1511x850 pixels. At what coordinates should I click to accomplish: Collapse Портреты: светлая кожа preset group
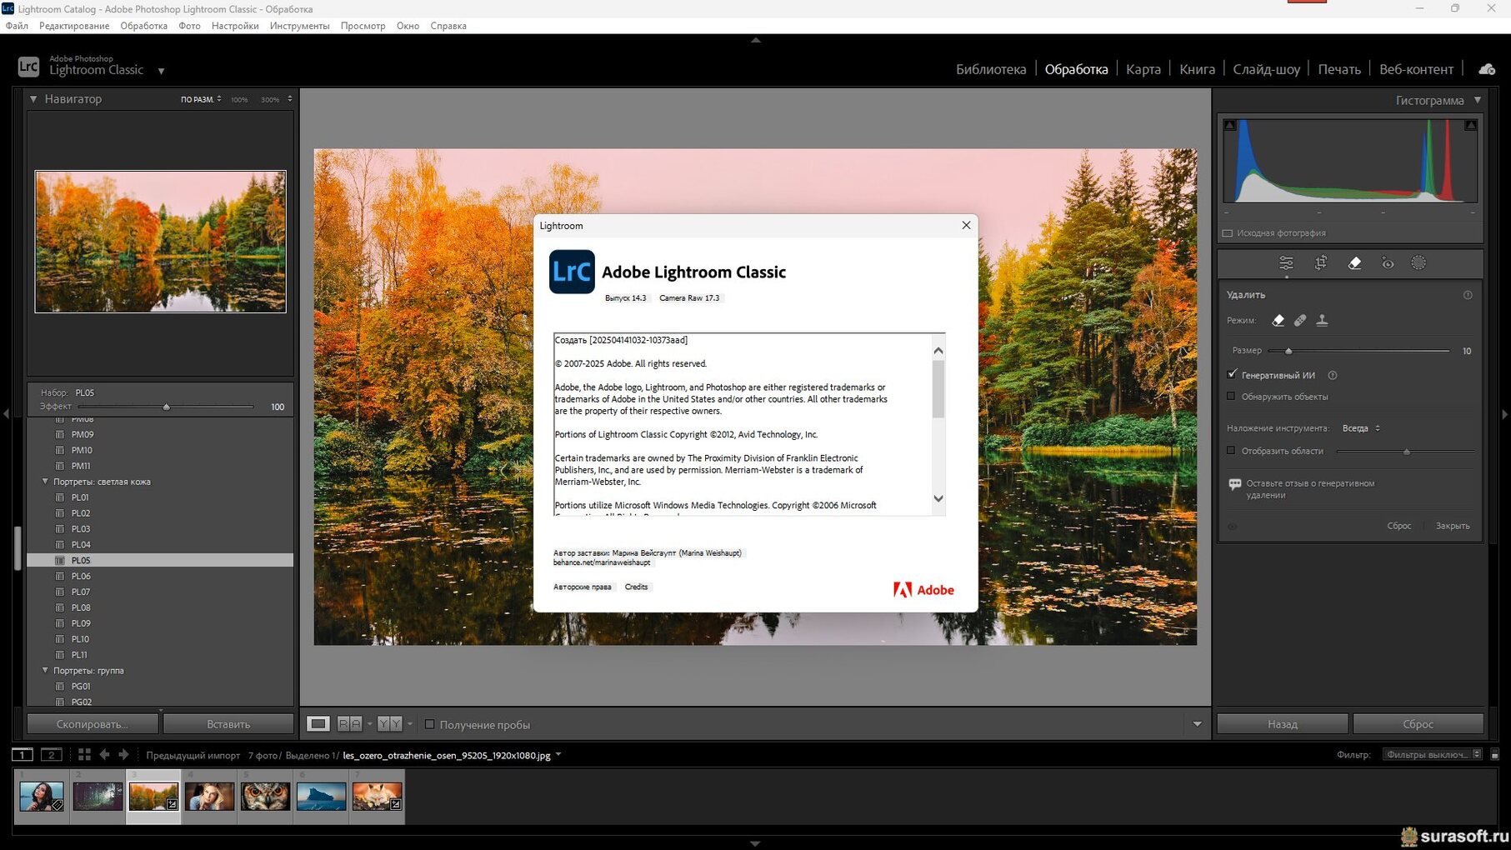click(46, 482)
